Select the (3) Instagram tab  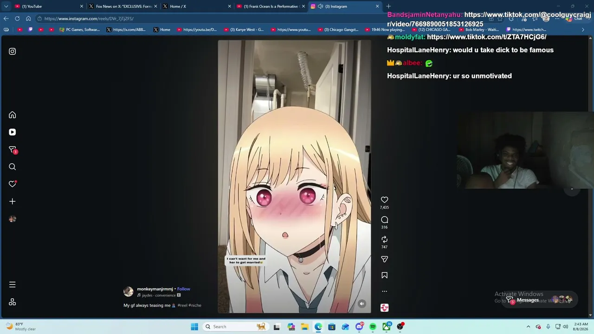tap(345, 6)
